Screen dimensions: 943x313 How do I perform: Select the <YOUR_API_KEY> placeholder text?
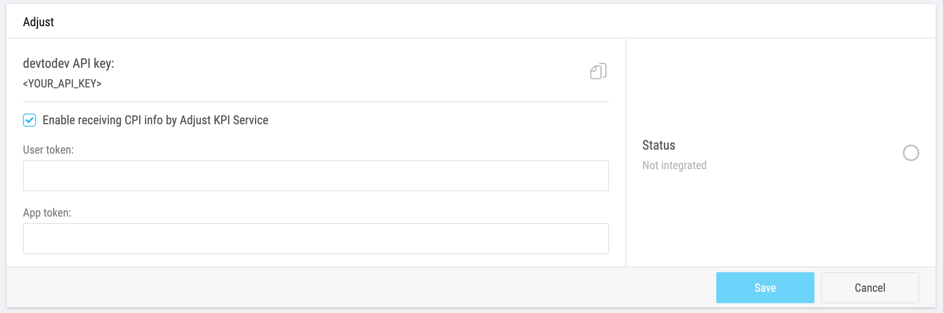[62, 84]
